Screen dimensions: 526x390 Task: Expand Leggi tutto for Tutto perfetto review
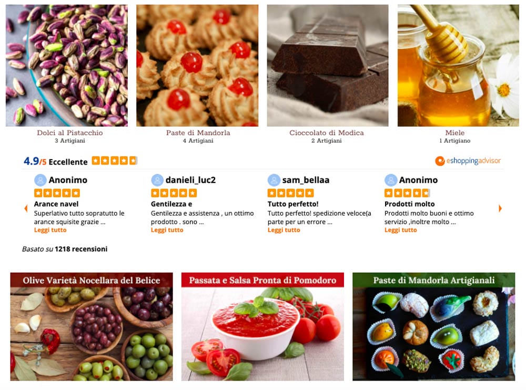click(284, 230)
